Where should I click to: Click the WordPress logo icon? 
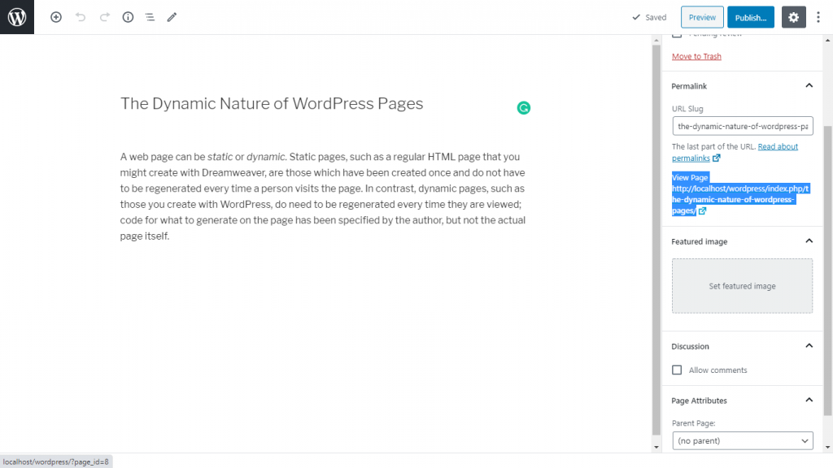pos(17,17)
